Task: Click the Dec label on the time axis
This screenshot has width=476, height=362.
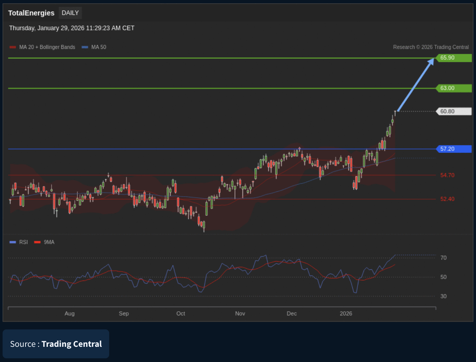Action: click(x=292, y=314)
